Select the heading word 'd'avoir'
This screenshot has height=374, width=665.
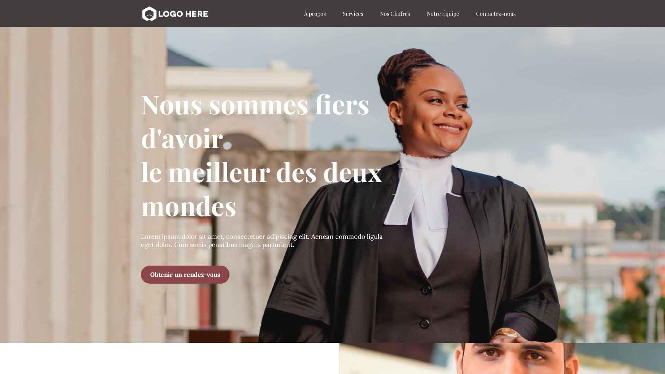tap(182, 138)
